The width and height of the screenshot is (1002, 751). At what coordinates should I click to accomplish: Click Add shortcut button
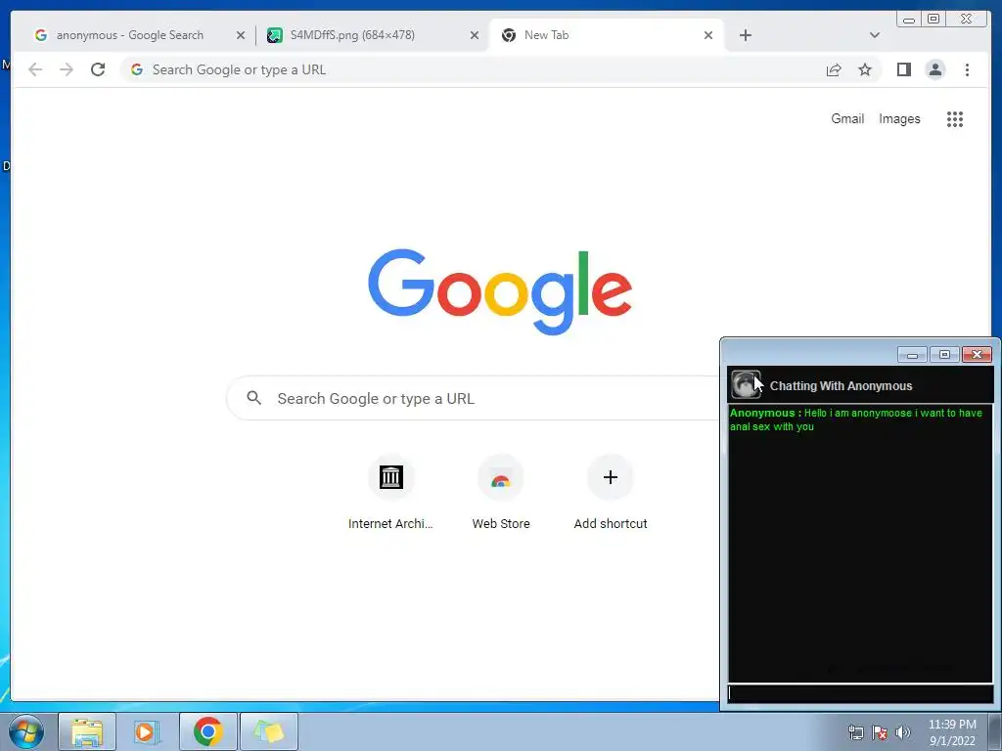[611, 493]
